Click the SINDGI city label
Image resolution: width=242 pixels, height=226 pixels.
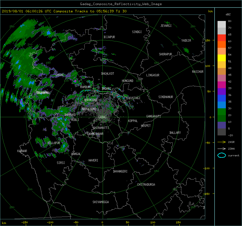click(x=137, y=32)
